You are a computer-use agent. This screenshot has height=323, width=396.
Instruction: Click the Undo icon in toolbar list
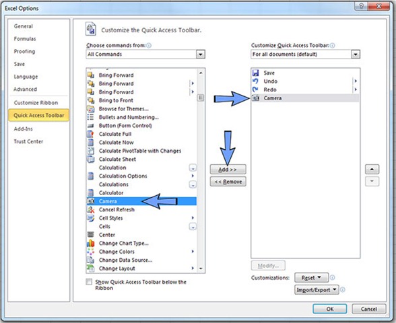pyautogui.click(x=256, y=81)
